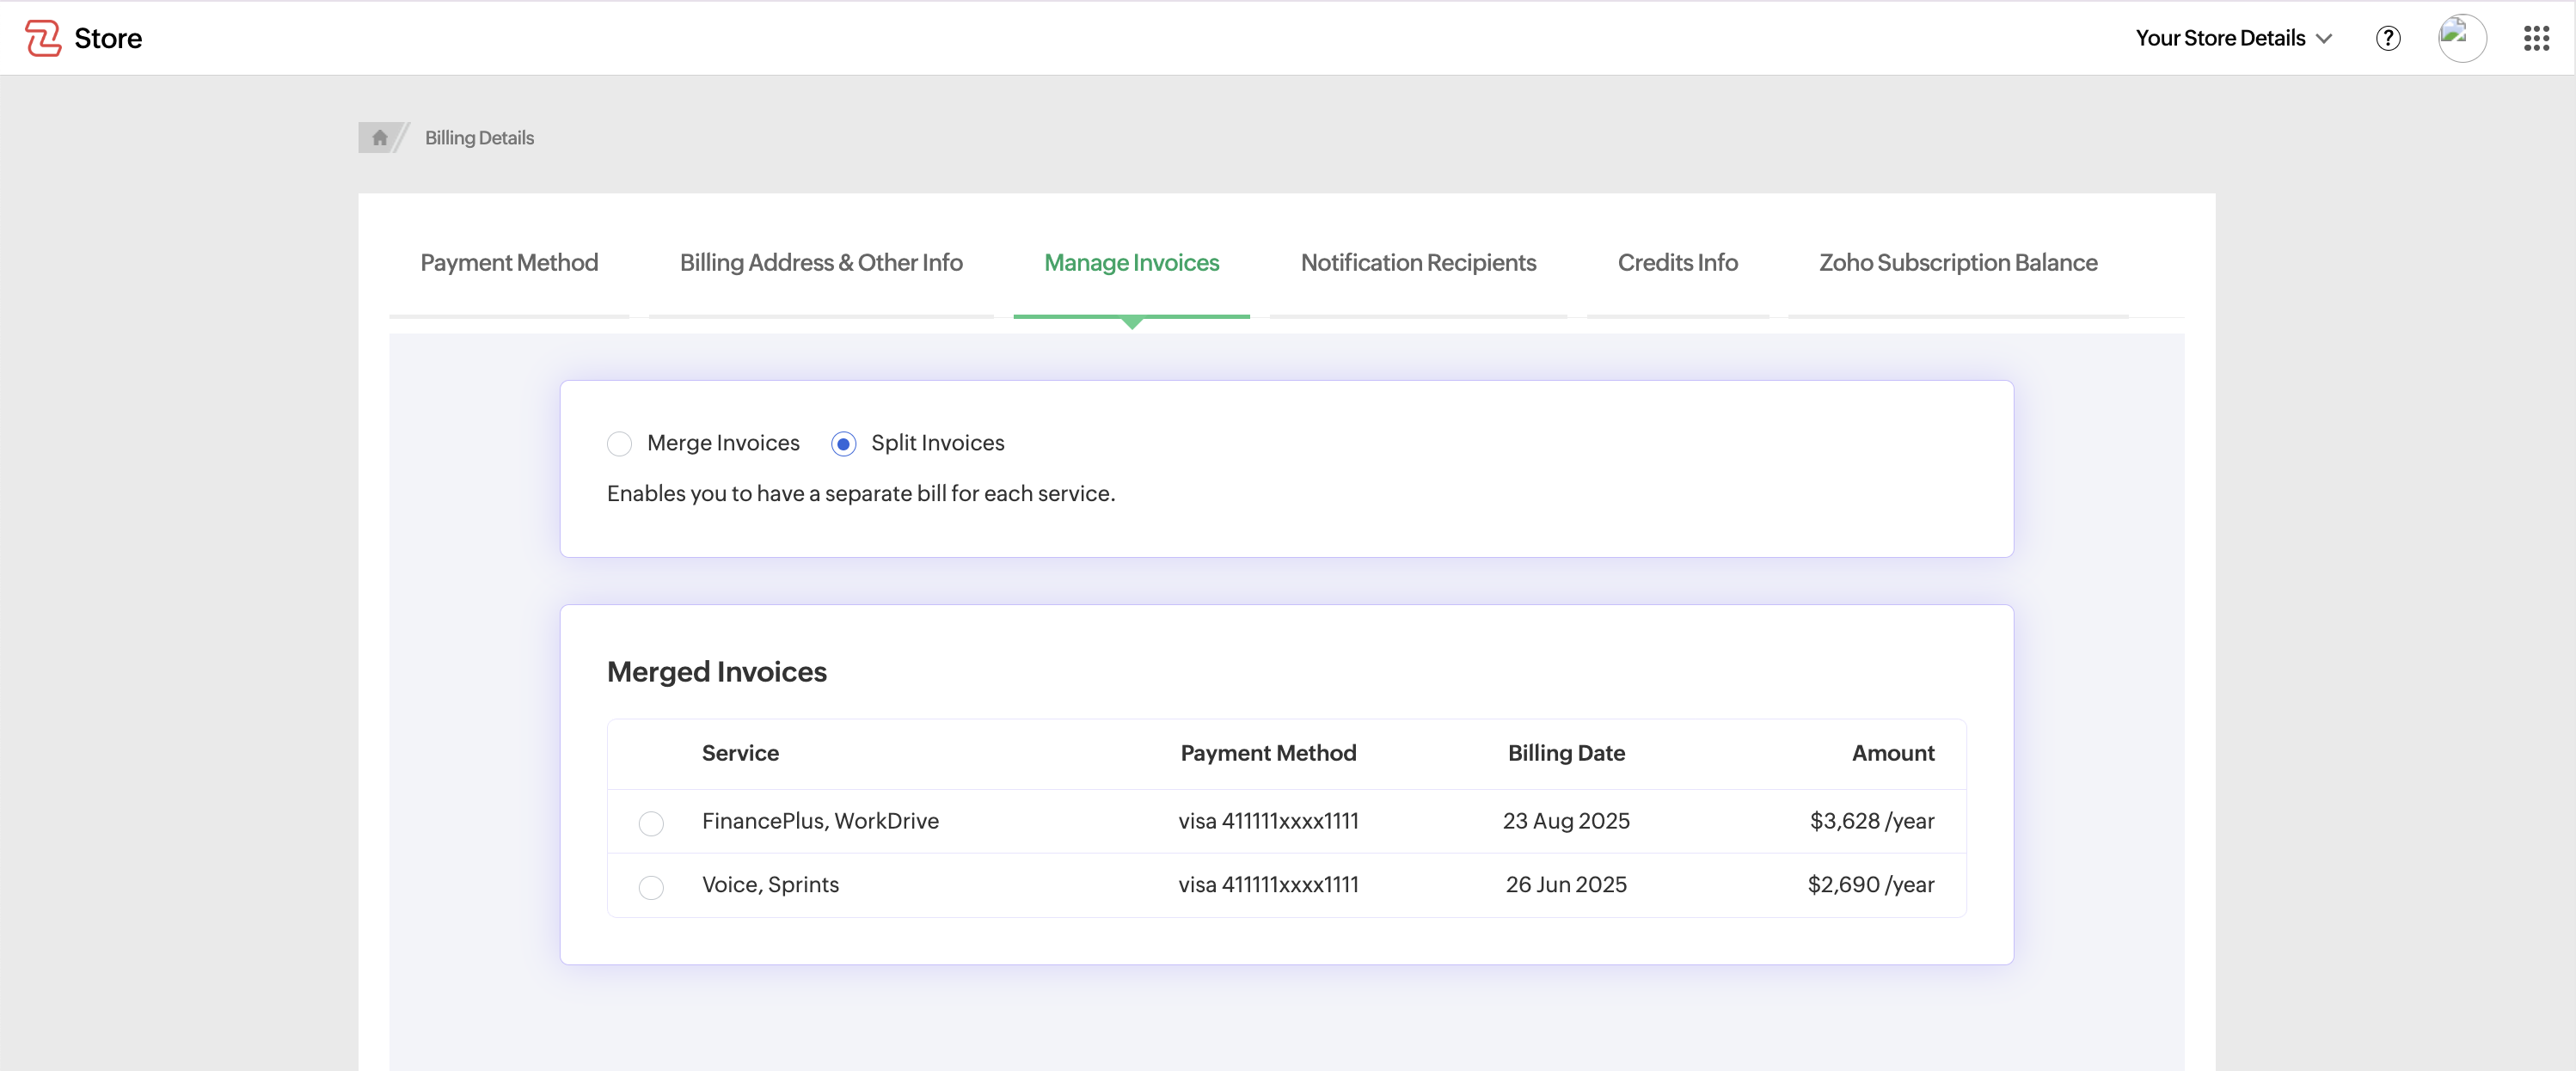Click the Zoho Store logo icon
Image resolution: width=2576 pixels, height=1071 pixels.
pos(42,38)
